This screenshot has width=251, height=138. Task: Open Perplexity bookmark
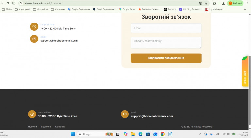click(x=170, y=9)
